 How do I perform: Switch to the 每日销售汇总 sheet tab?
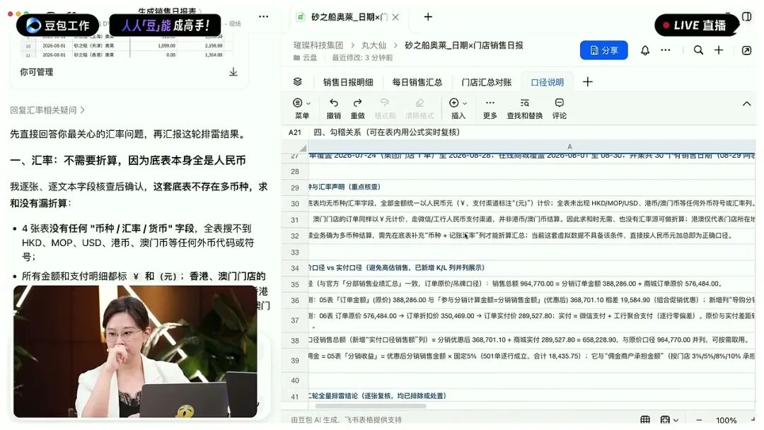coord(417,82)
